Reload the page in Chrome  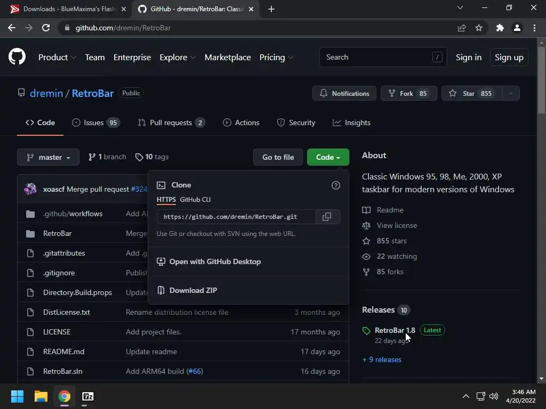tap(46, 28)
